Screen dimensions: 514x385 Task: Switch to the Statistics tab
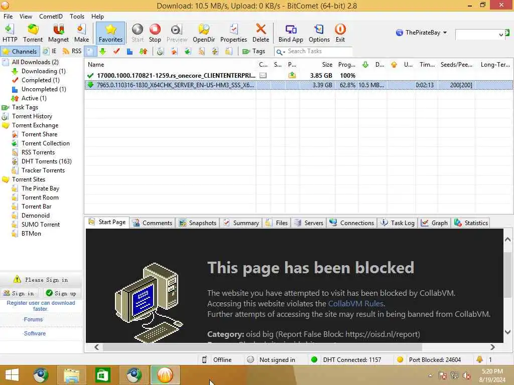coord(471,223)
